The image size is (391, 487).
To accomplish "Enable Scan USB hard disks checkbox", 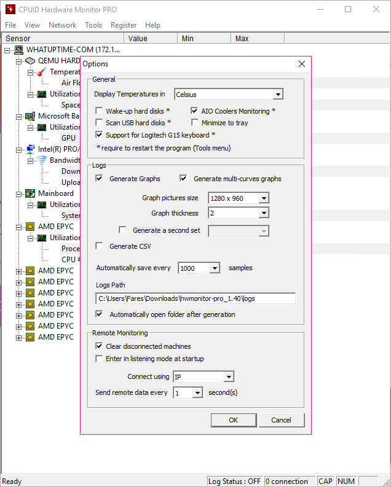I will (99, 123).
